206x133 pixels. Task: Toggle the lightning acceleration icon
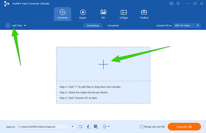[x=88, y=127]
